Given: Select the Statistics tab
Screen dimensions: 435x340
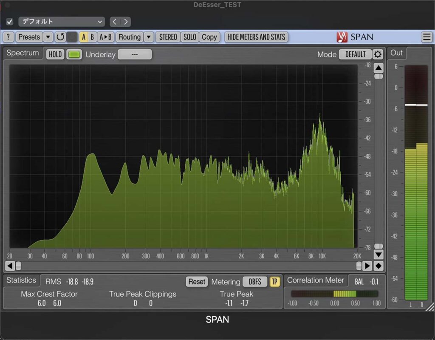Looking at the screenshot, I should click(x=21, y=280).
